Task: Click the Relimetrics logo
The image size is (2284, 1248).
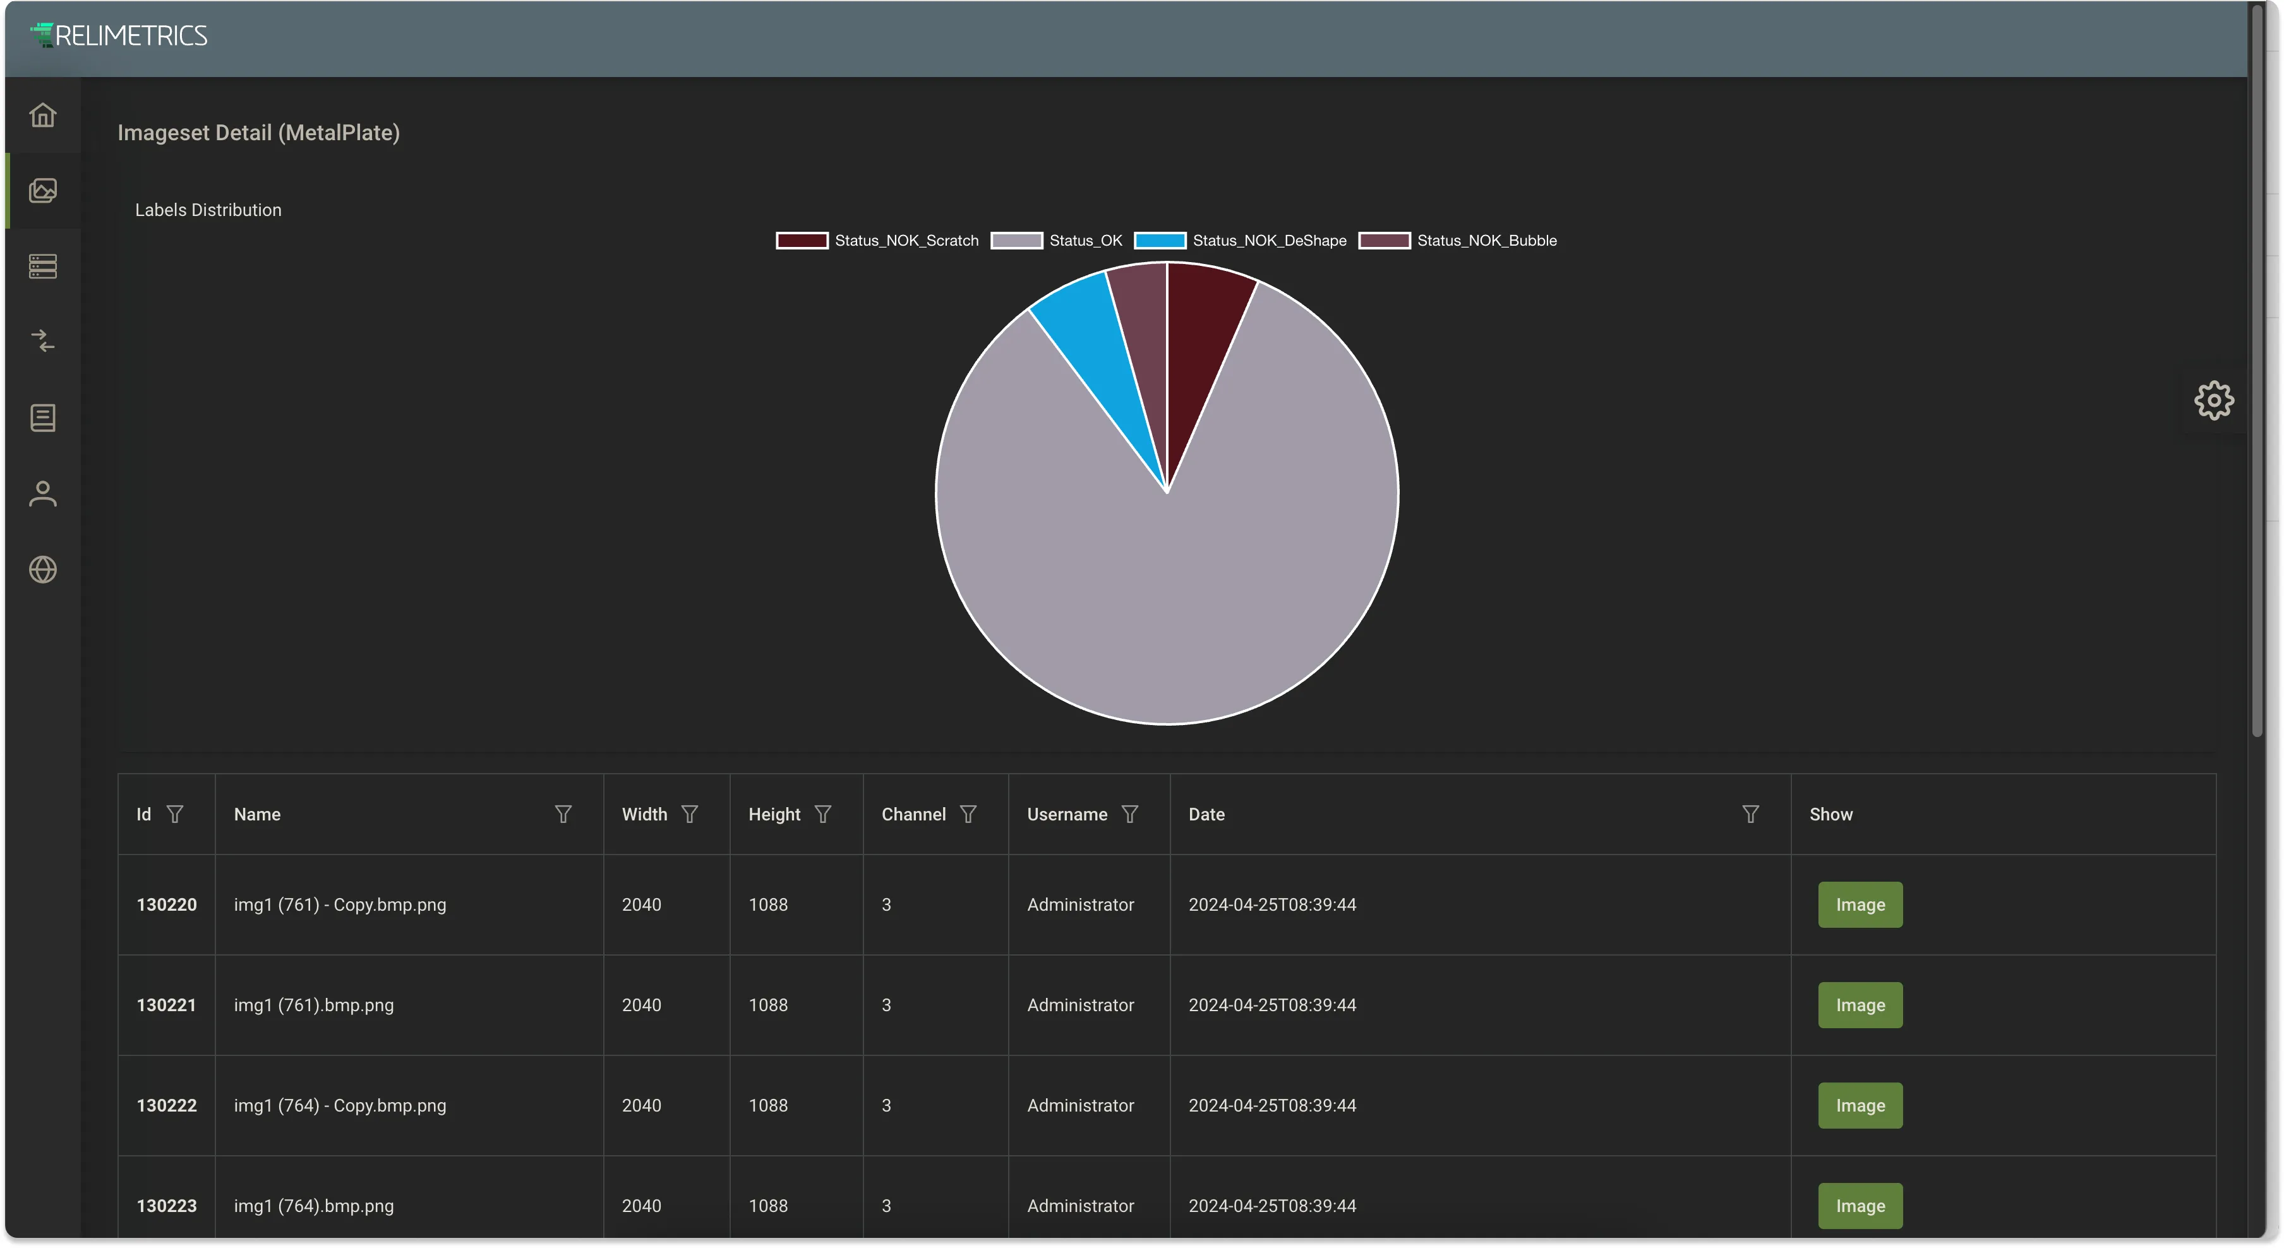Action: click(x=118, y=35)
